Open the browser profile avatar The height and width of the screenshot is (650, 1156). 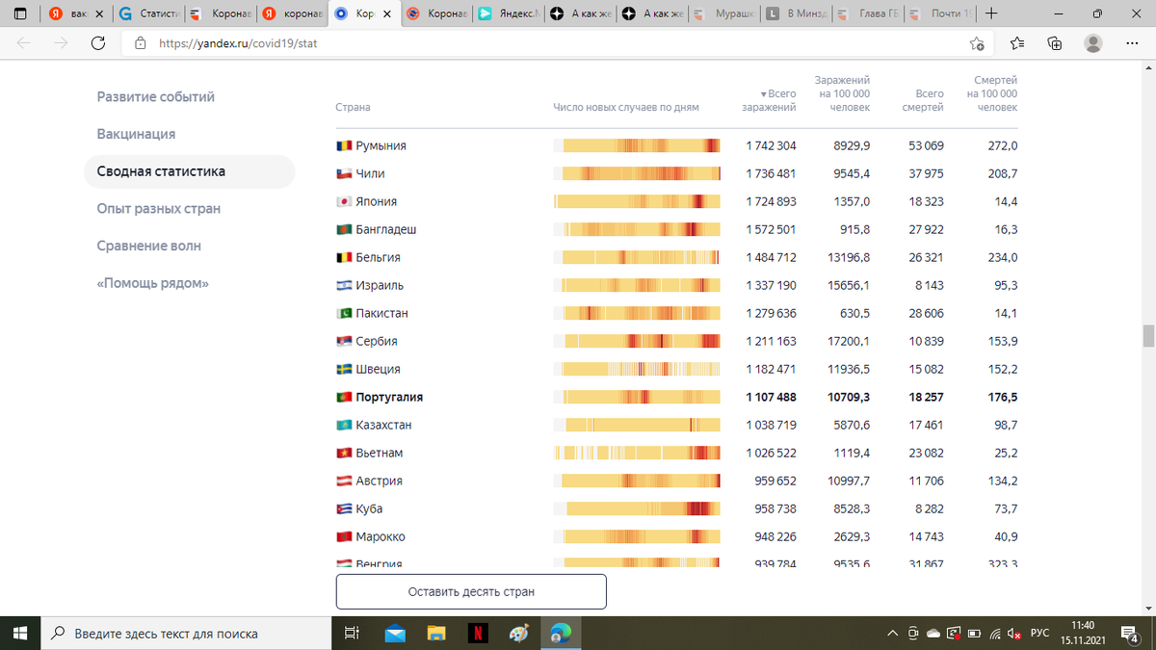[x=1093, y=43]
